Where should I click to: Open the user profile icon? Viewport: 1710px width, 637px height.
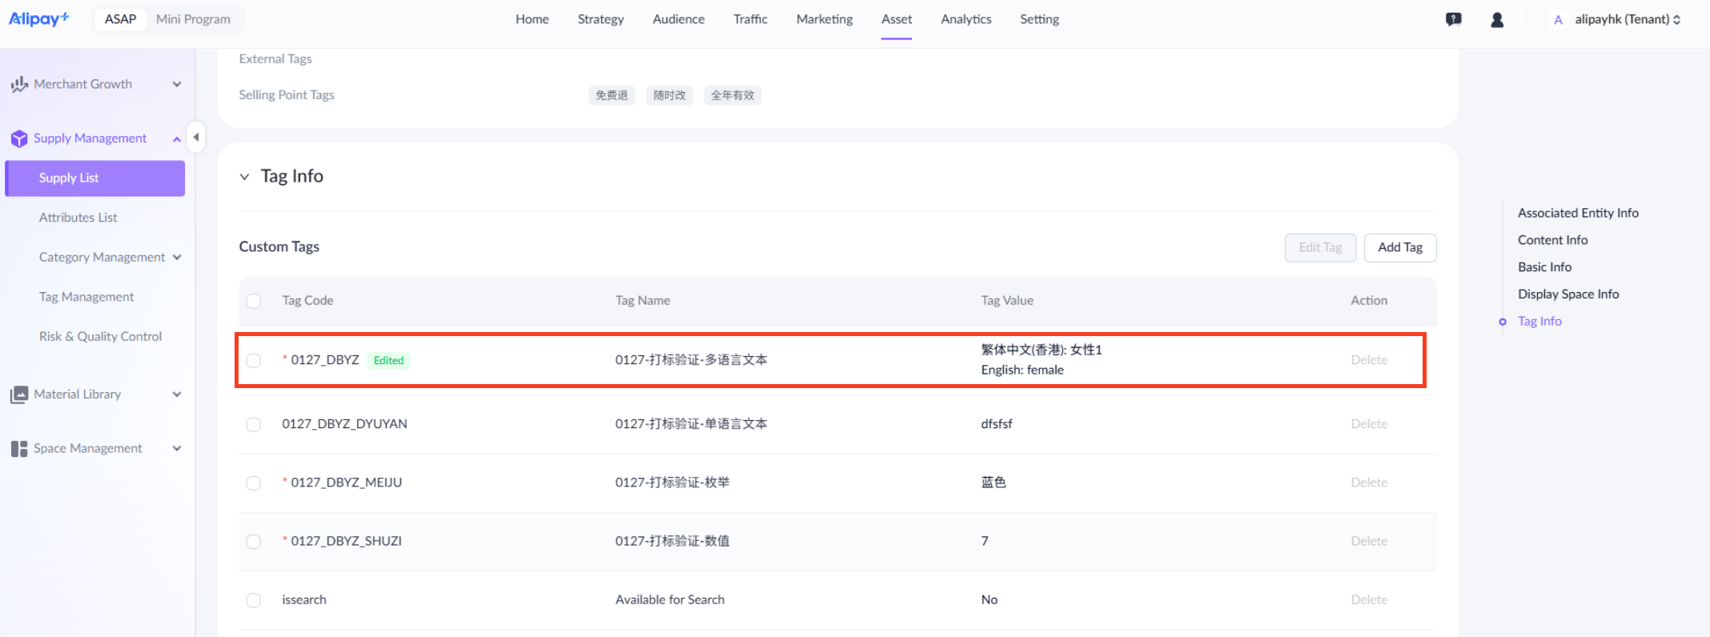(x=1496, y=20)
